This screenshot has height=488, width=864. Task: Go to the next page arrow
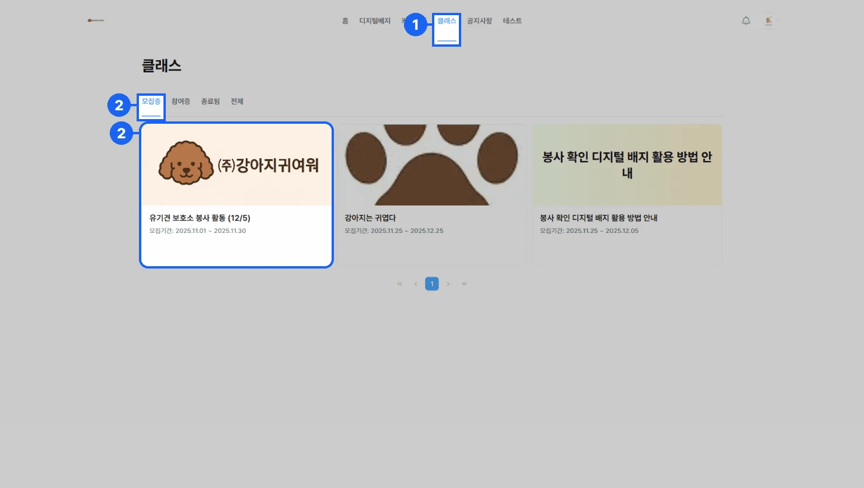(x=448, y=284)
